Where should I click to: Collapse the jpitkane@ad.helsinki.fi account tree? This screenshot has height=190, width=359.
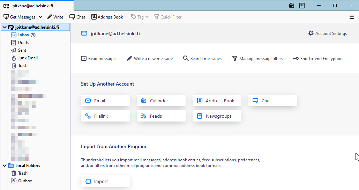point(4,27)
